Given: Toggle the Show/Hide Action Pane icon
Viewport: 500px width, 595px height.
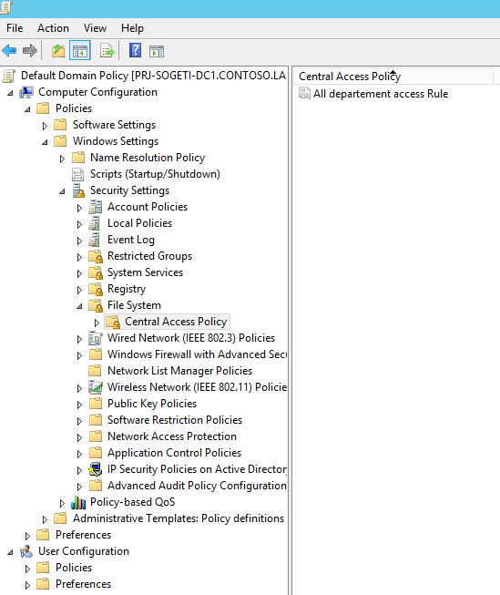Looking at the screenshot, I should pos(157,51).
